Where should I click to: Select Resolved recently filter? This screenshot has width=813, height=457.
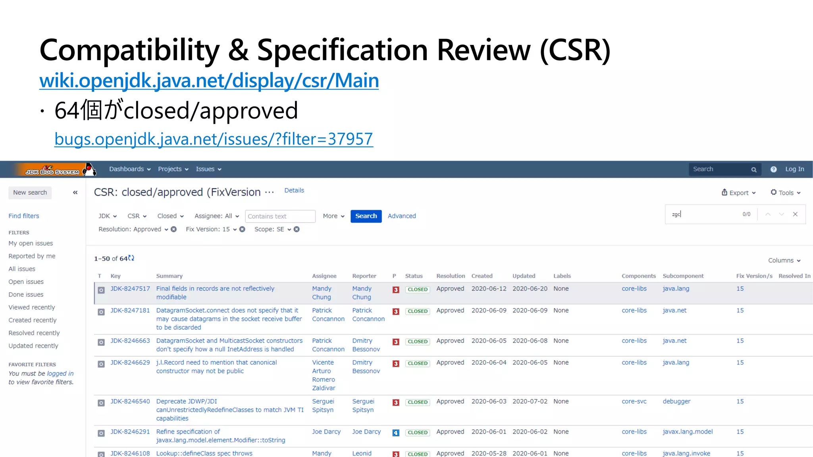tap(34, 333)
